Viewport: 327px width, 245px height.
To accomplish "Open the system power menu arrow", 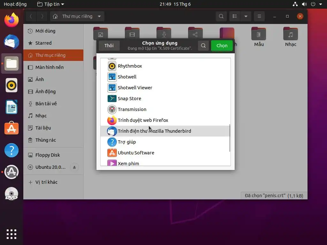I will (x=321, y=4).
